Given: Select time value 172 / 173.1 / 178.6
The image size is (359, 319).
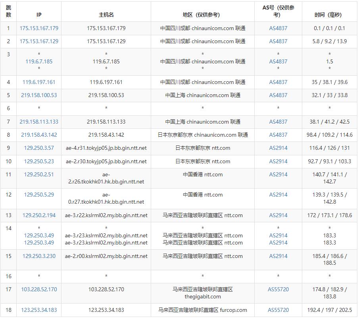Looking at the screenshot, I should point(330,215).
